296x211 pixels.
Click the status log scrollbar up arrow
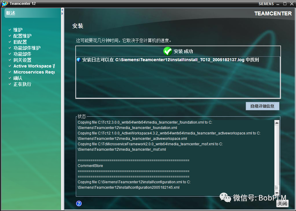click(x=276, y=123)
